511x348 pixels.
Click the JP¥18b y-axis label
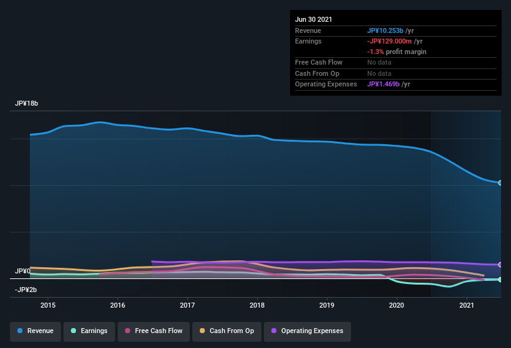(x=26, y=103)
